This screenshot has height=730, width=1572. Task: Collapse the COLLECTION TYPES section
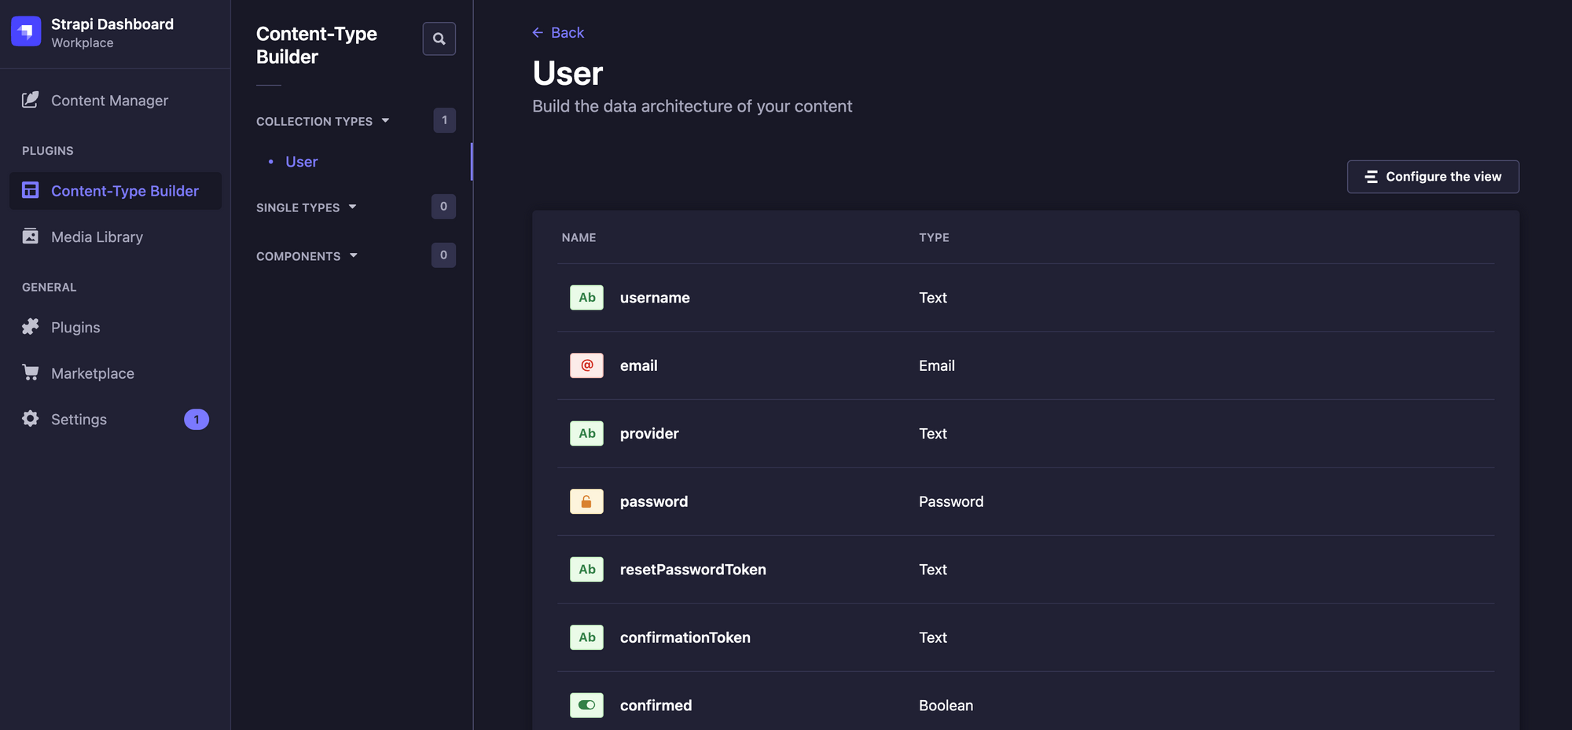[386, 120]
